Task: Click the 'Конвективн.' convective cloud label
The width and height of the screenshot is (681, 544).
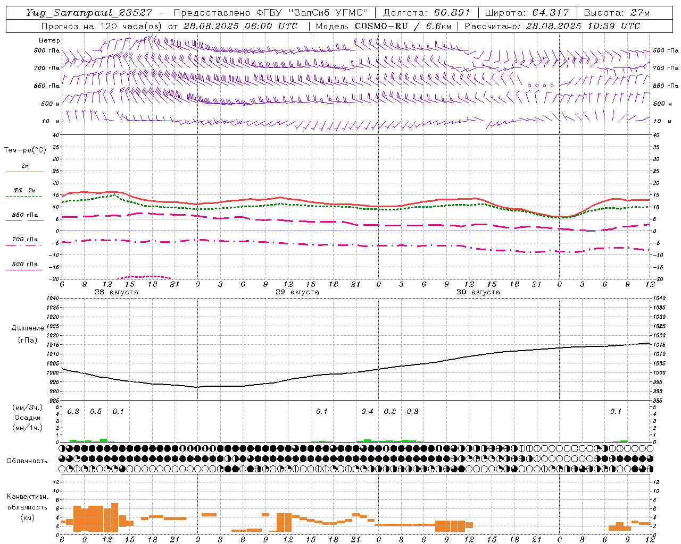Action: (27, 497)
